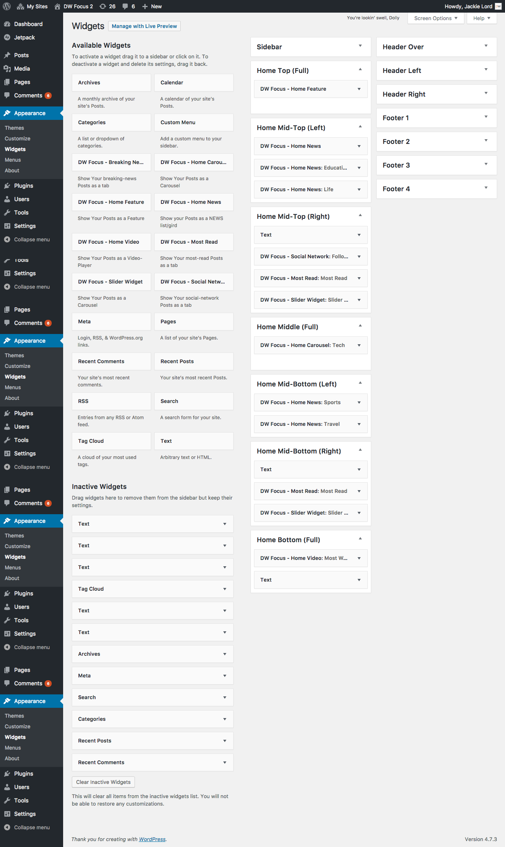Collapse the Home Mid-Top (Left) area
Image resolution: width=505 pixels, height=847 pixels.
click(360, 127)
